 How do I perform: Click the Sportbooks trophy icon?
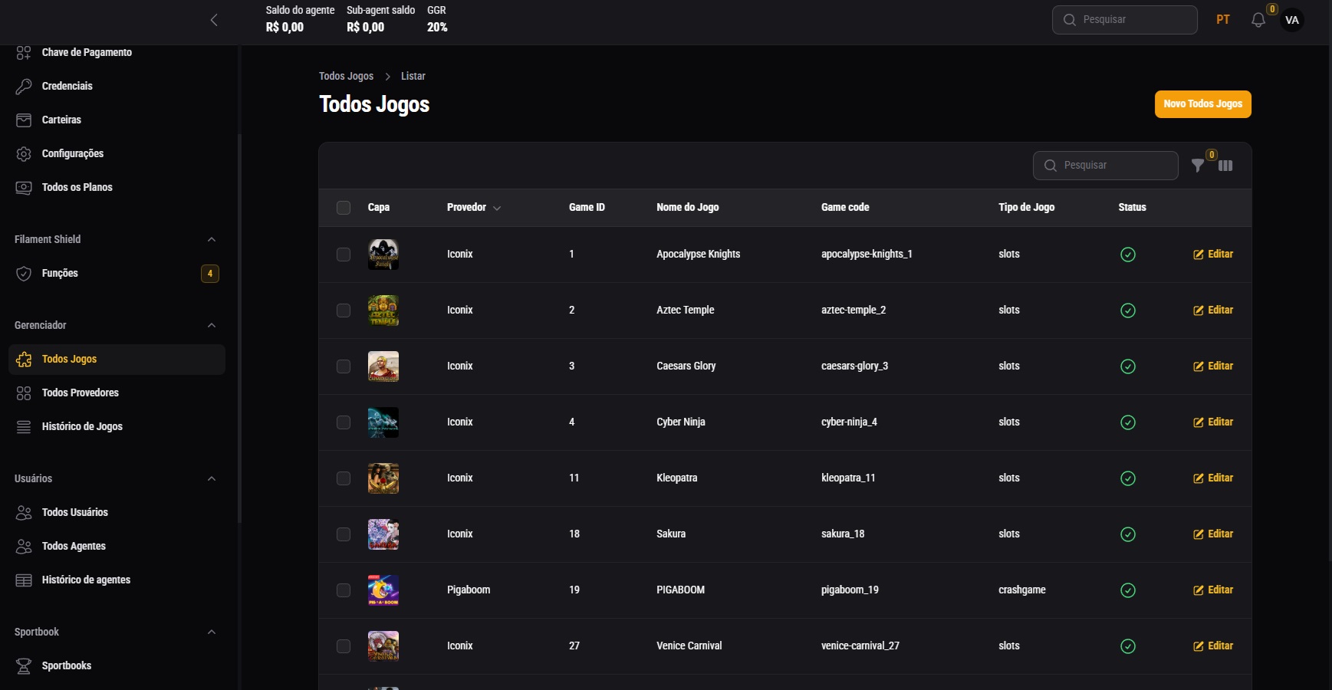(24, 665)
